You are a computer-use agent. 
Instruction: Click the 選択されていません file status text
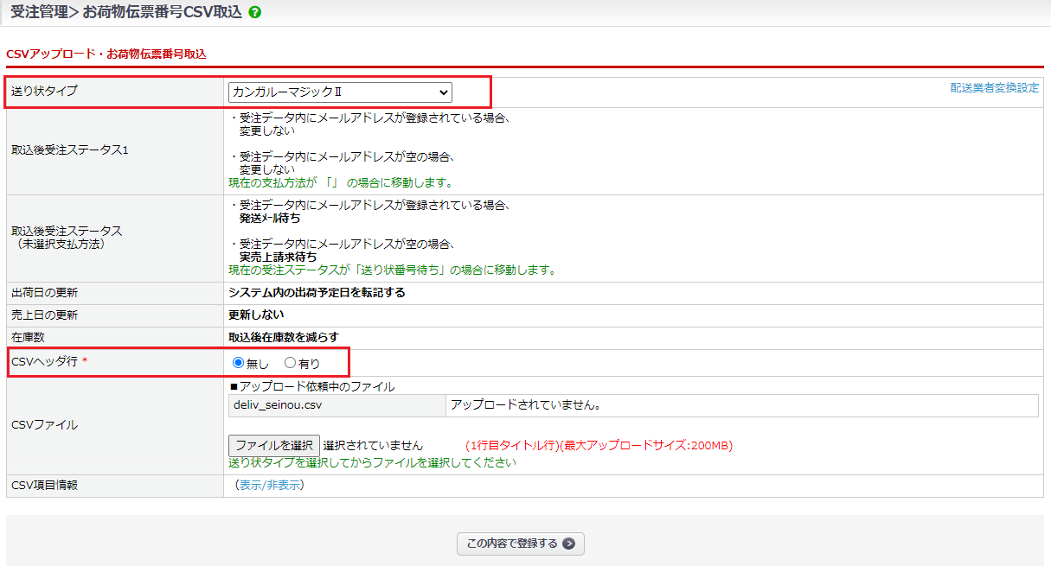point(373,446)
